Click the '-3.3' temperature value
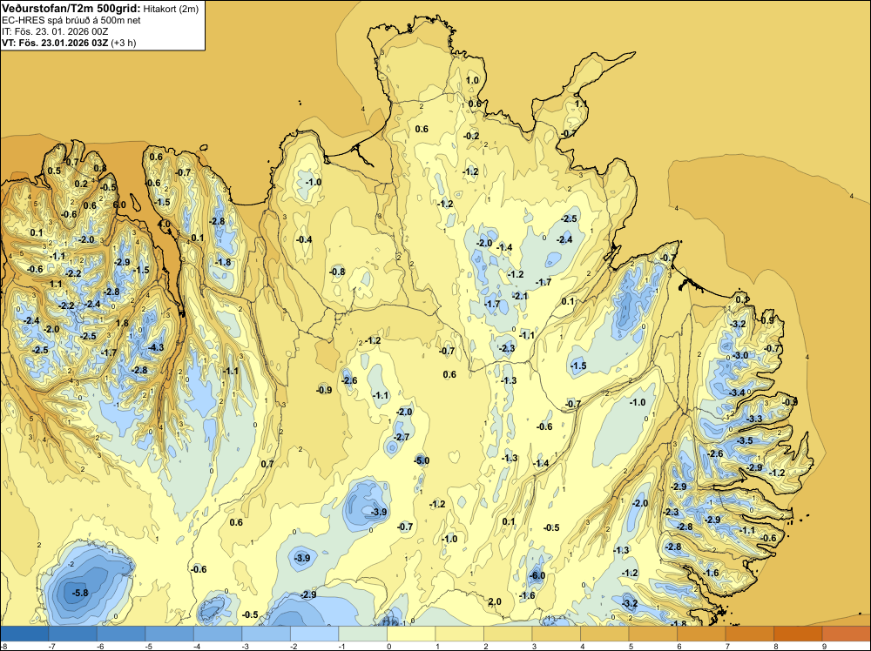Image resolution: width=871 pixels, height=651 pixels. tap(754, 419)
